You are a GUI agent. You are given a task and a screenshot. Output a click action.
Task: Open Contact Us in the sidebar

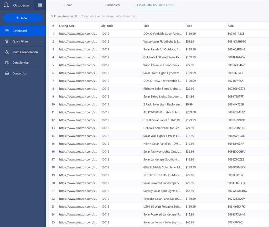(23, 73)
